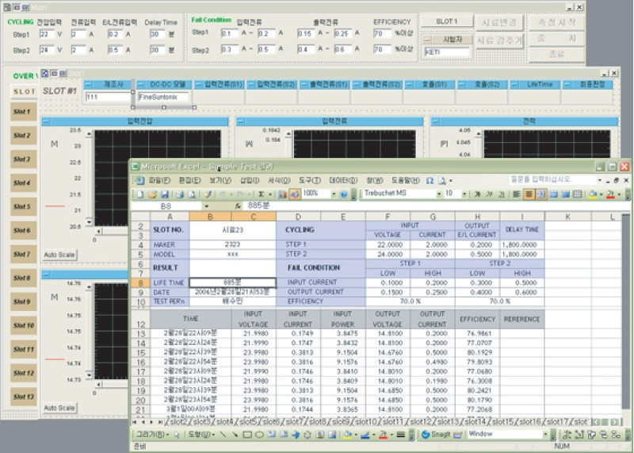Click the AutoSum sigma icon

(262, 194)
